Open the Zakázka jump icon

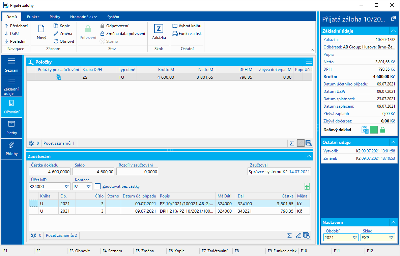(x=159, y=29)
